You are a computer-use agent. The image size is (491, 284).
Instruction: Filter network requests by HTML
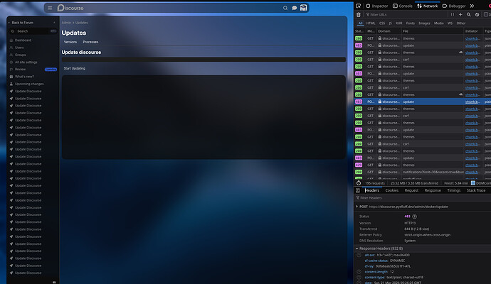(371, 23)
